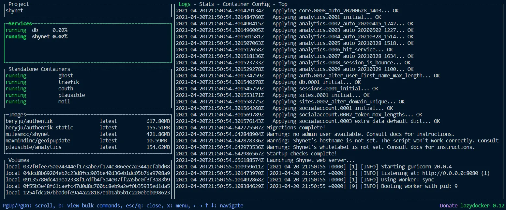The image size is (506, 210).
Task: Click the 'Migrations complete!' log line
Action: (x=250, y=127)
